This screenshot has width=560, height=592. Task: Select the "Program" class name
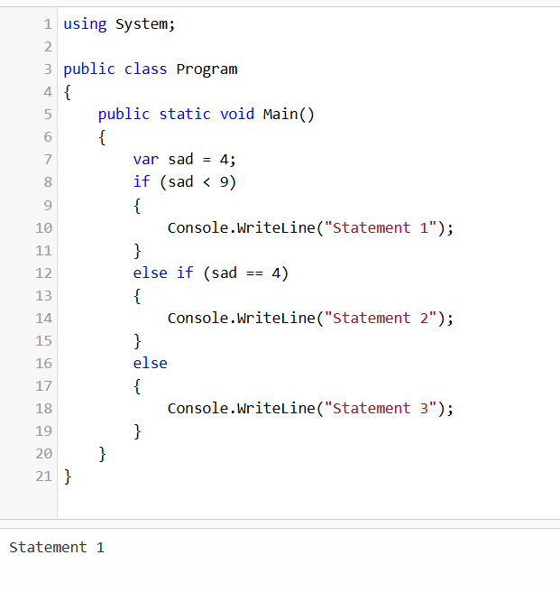[x=207, y=69]
